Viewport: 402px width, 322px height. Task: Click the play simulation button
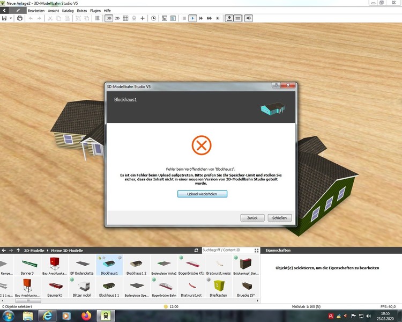pos(192,18)
